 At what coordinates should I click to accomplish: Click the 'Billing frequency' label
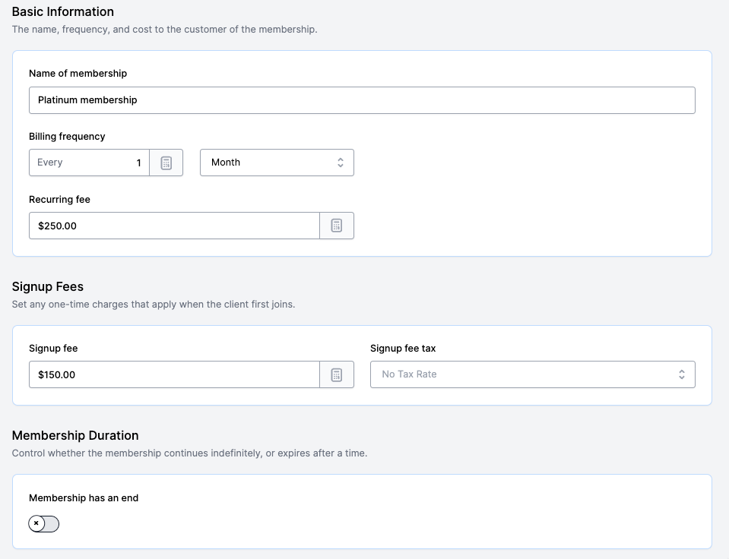click(x=67, y=137)
